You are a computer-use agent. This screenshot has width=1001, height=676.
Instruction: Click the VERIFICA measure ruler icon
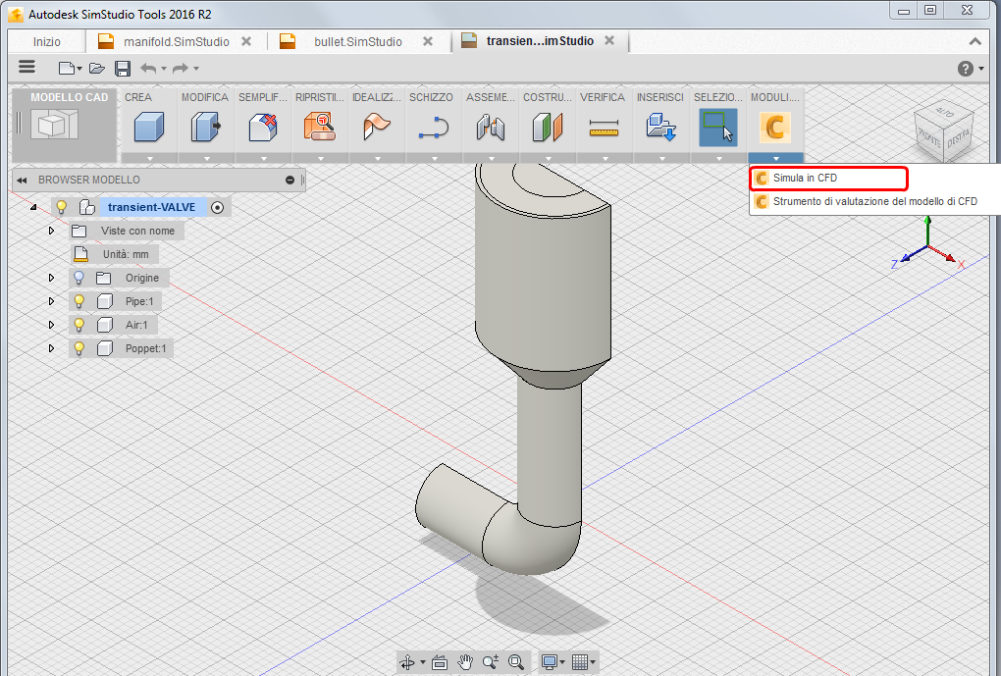(604, 127)
